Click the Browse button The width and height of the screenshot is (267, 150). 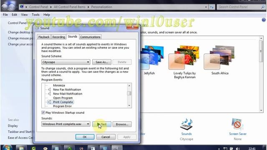pos(122,124)
